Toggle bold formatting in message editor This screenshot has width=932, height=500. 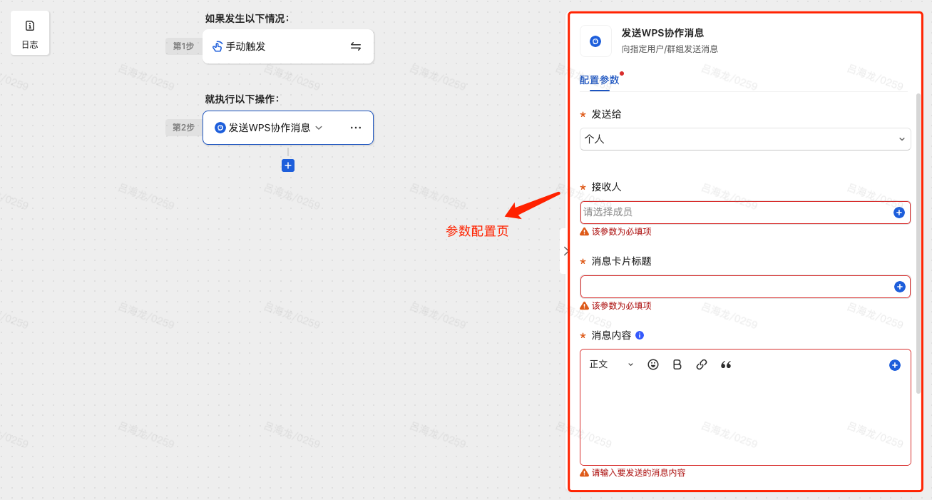[677, 364]
